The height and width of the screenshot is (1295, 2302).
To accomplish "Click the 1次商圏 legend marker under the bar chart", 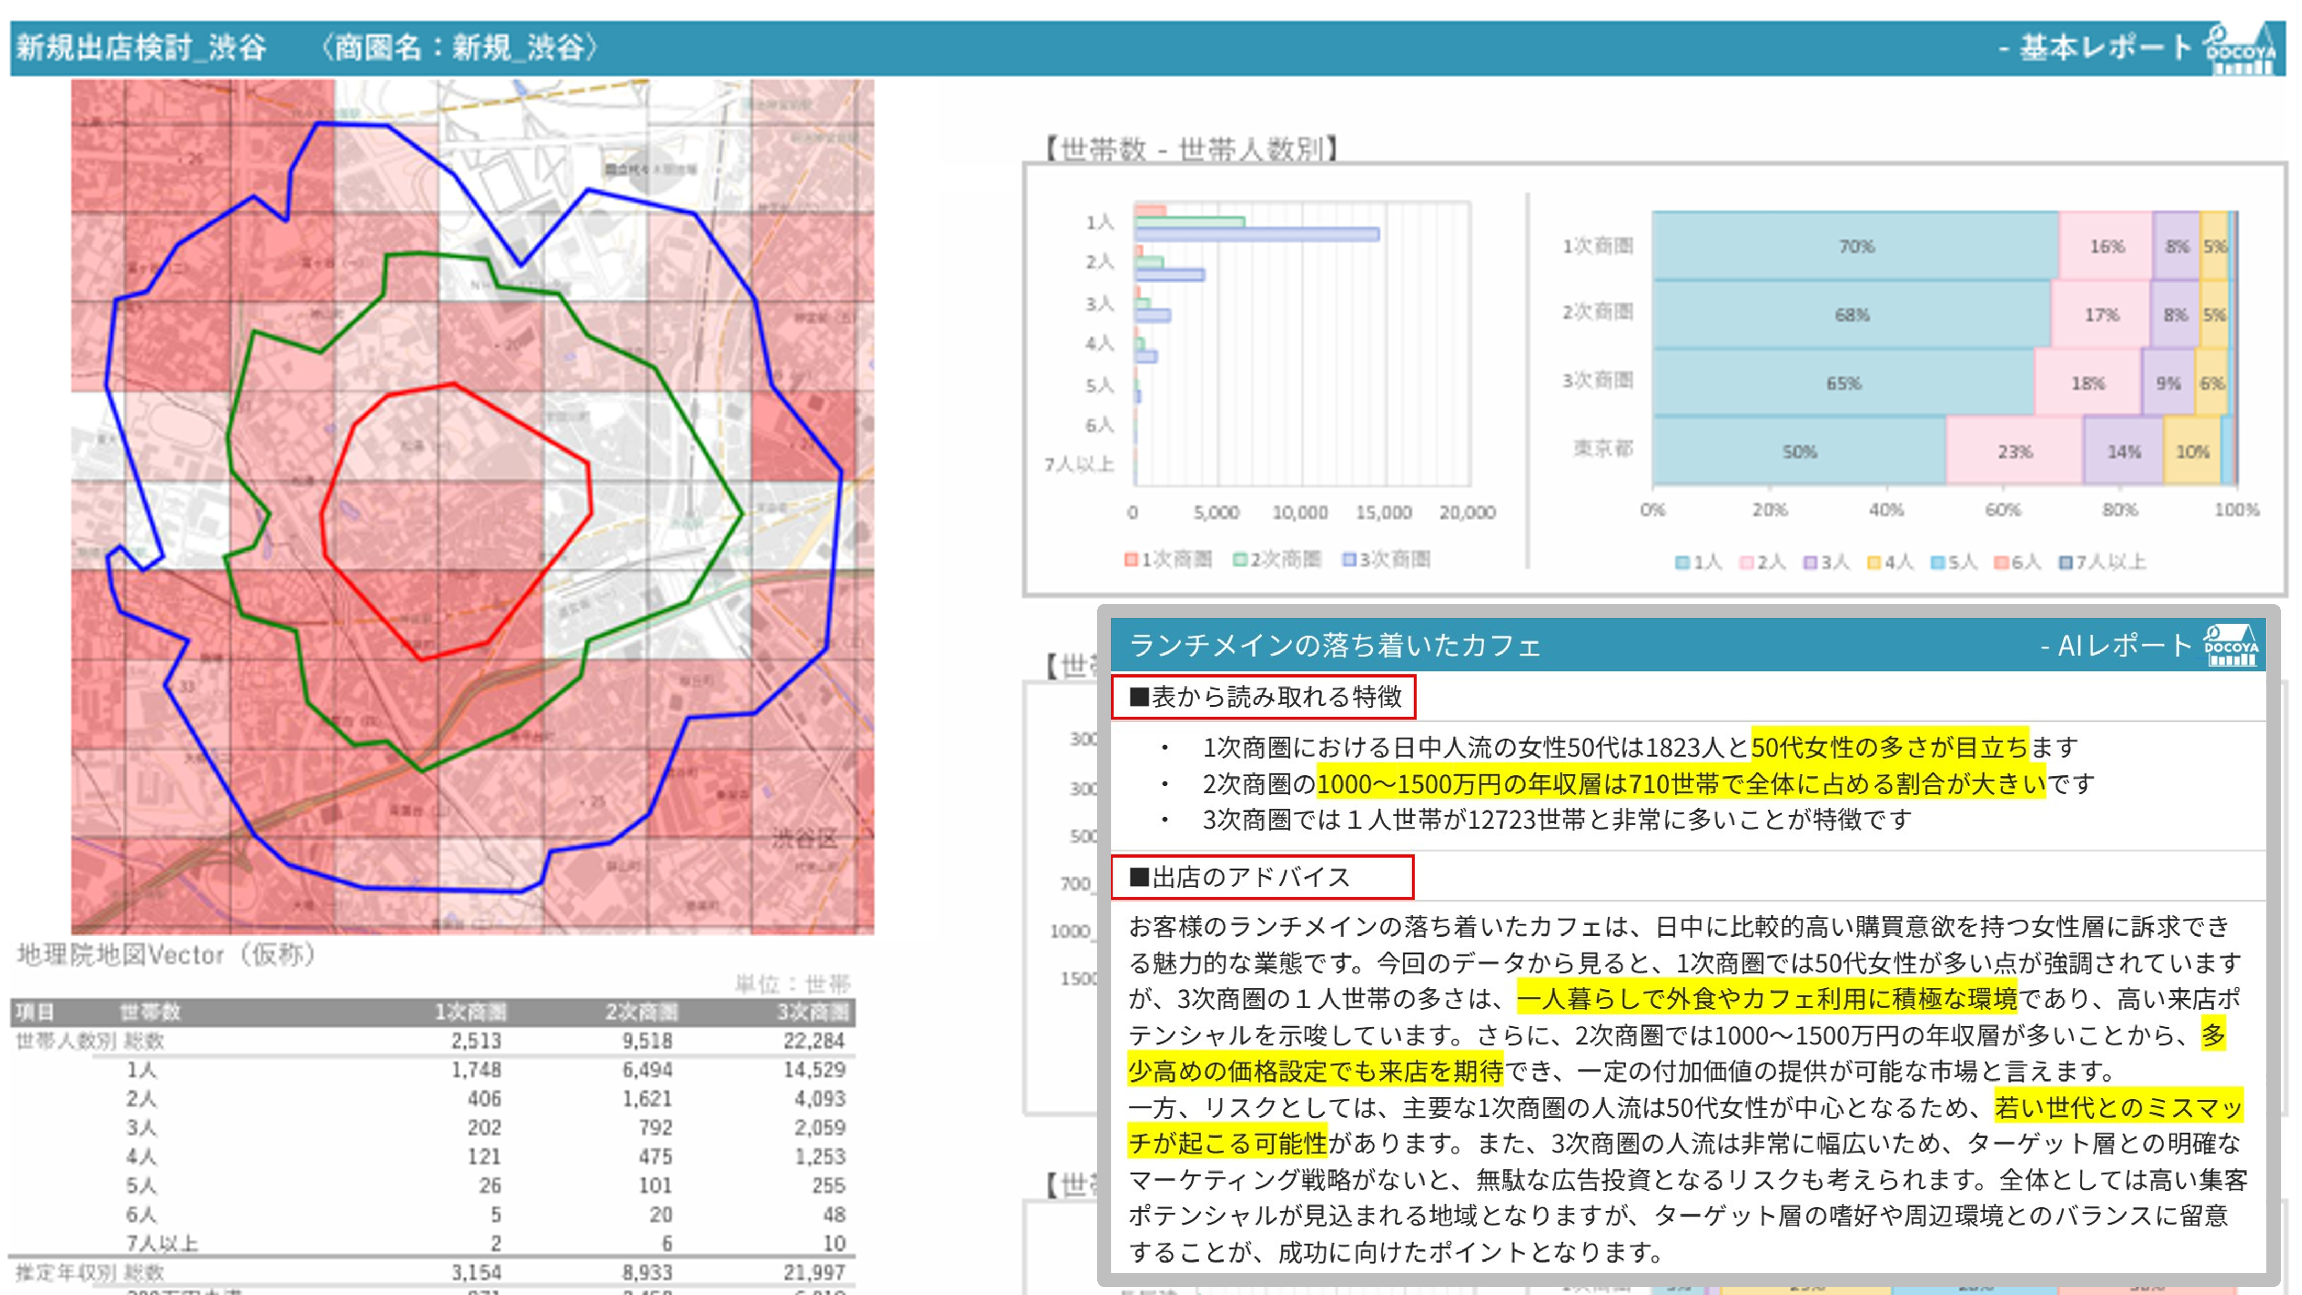I will point(1131,559).
